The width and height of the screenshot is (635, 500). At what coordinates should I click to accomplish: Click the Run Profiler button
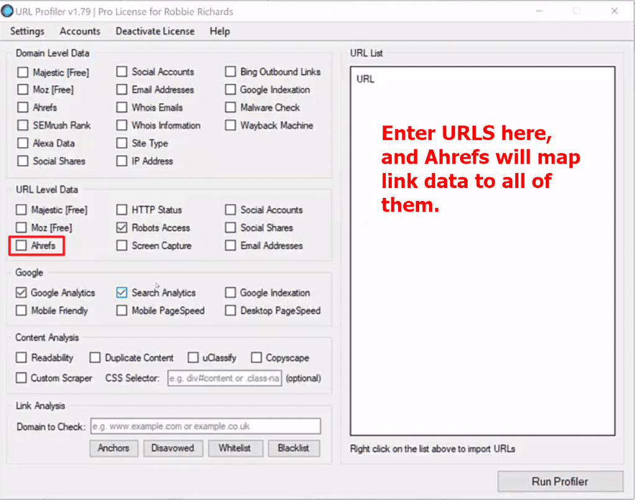pyautogui.click(x=560, y=481)
